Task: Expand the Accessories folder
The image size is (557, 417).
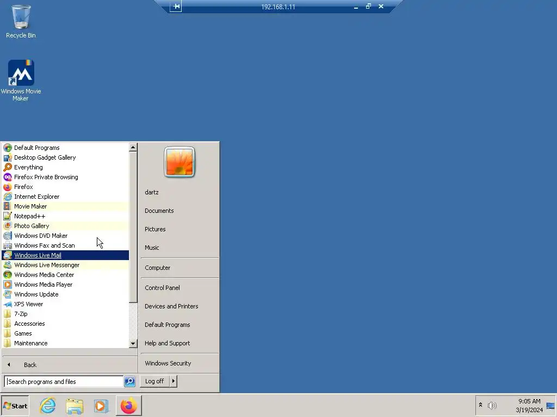Action: click(x=65, y=324)
